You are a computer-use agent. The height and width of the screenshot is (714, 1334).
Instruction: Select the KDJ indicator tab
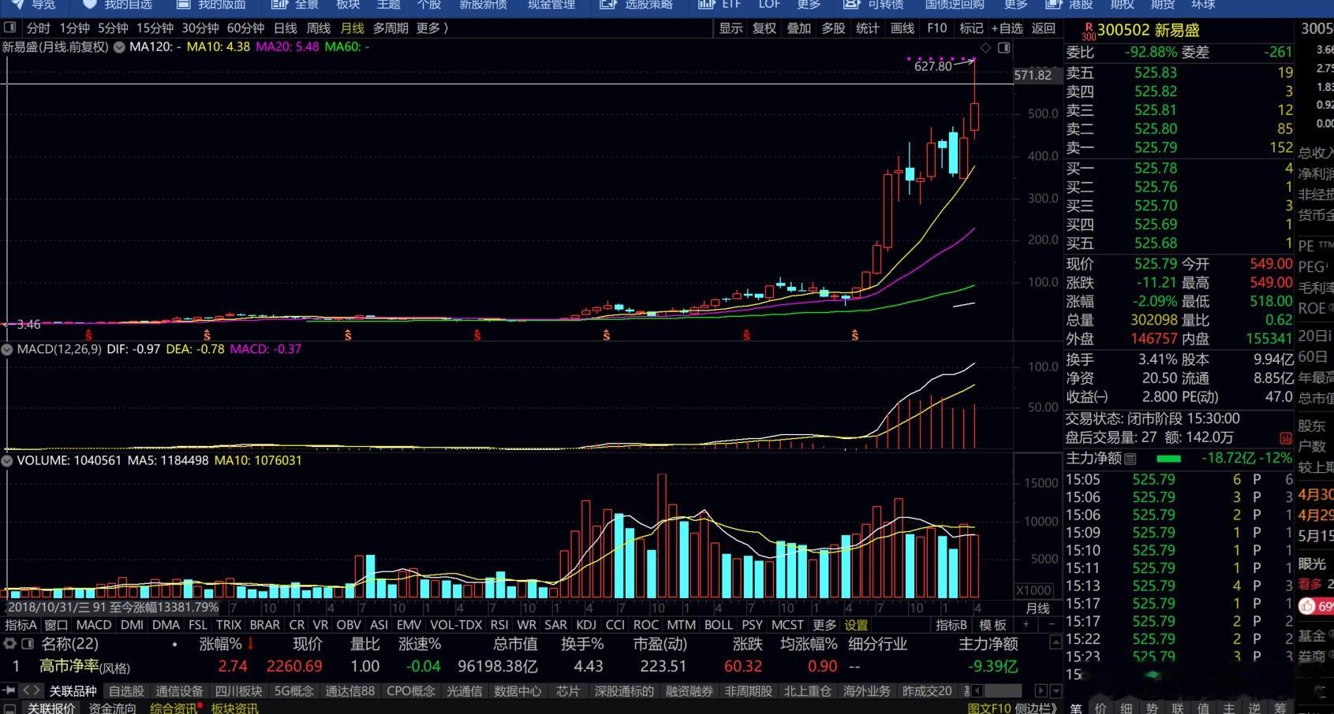(586, 625)
